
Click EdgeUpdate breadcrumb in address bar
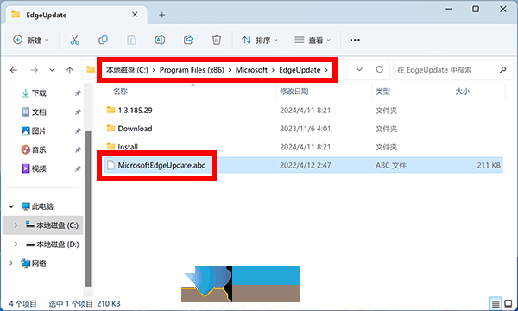(x=300, y=70)
